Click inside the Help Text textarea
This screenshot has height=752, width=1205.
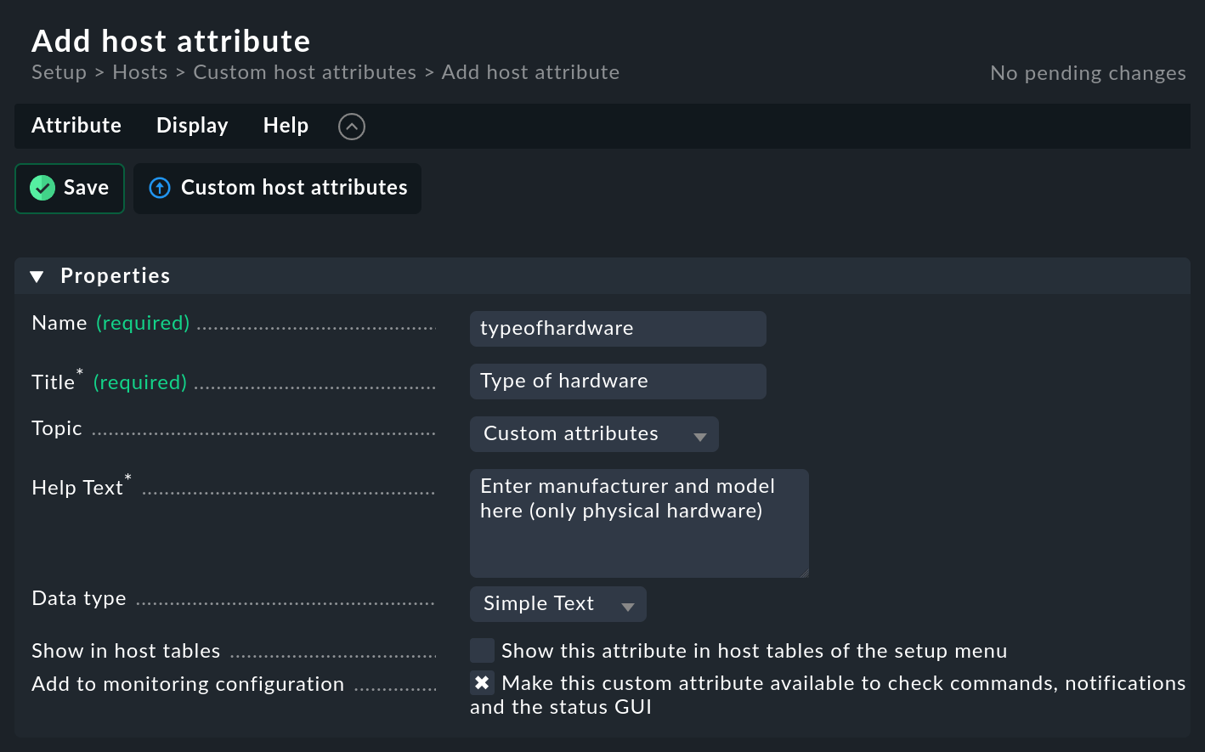(639, 523)
